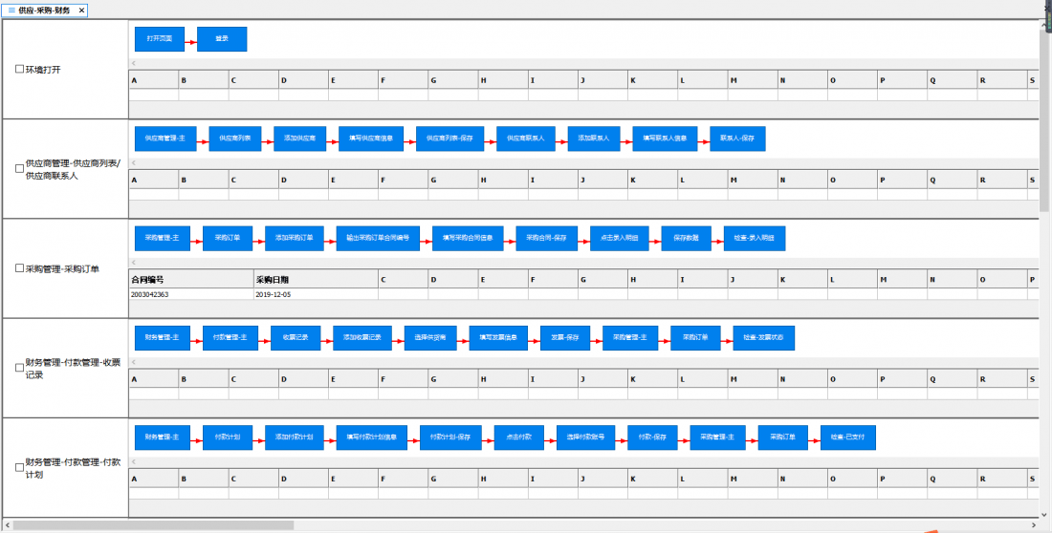
Task: Select the 填写供应商信息 step block
Action: click(x=371, y=139)
